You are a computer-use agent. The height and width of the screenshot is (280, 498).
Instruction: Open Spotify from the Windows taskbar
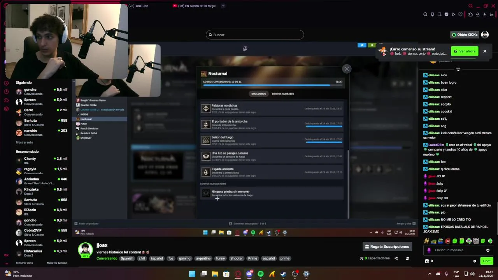(261, 274)
